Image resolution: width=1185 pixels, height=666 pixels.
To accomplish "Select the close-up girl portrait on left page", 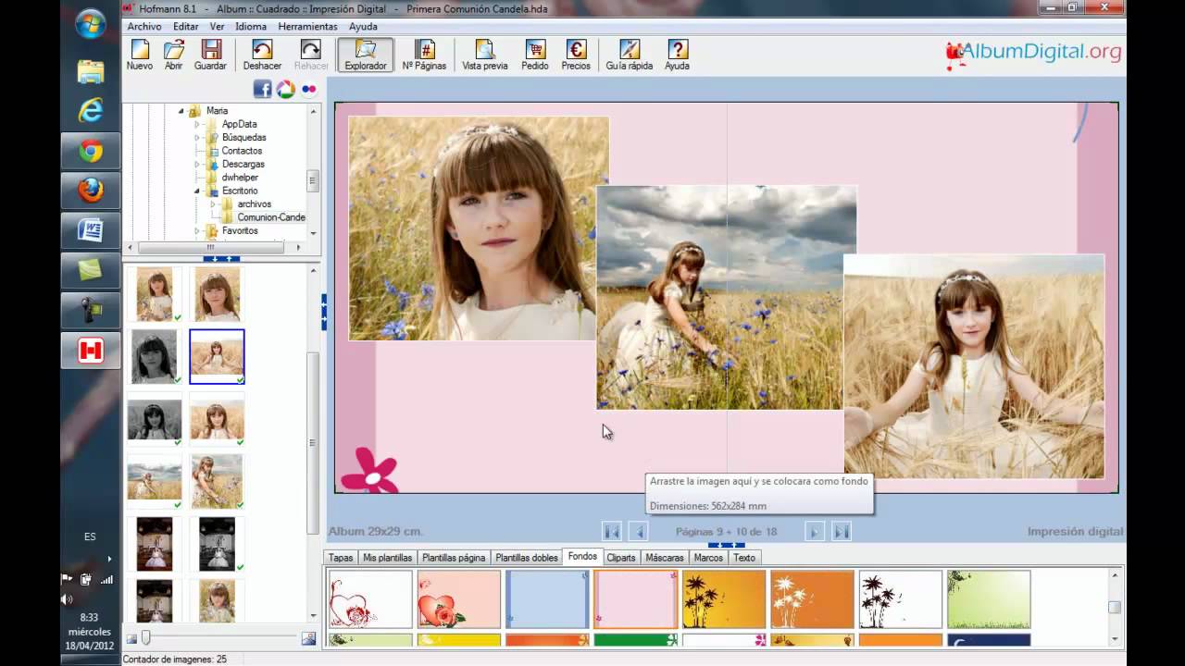I will 479,228.
